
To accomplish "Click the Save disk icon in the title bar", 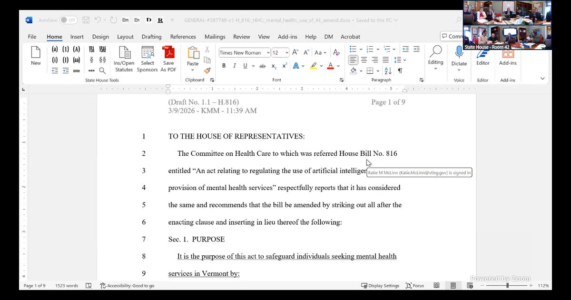I will pyautogui.click(x=86, y=20).
